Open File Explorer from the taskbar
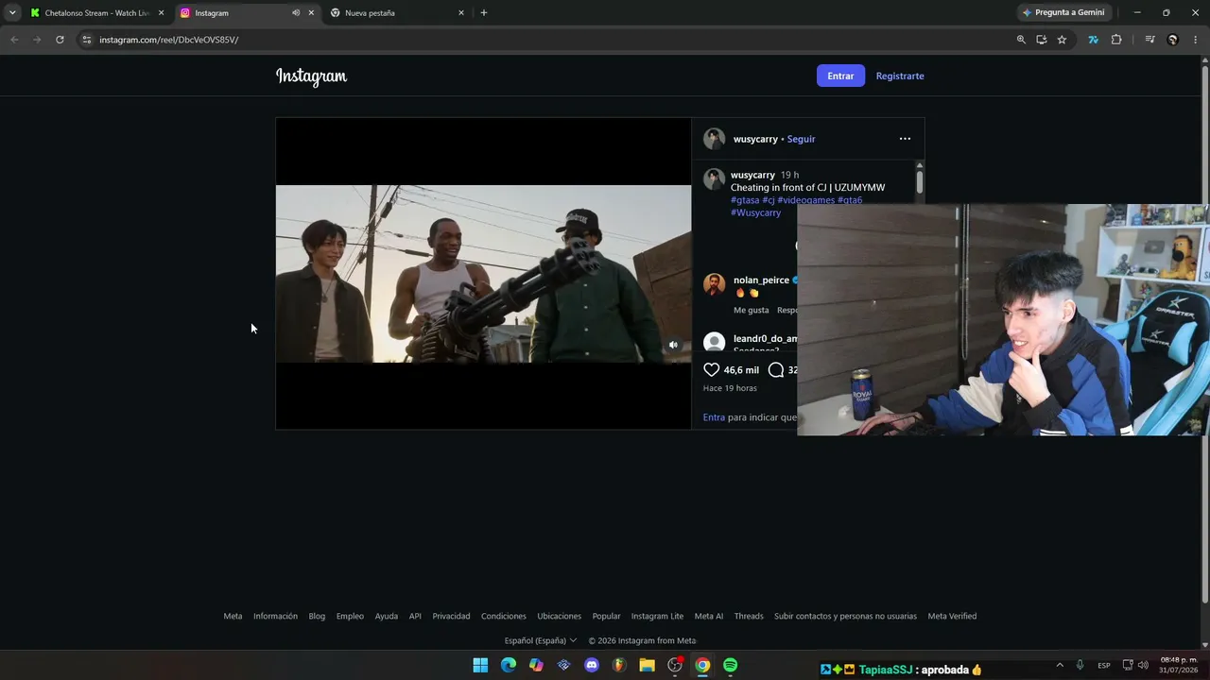Image resolution: width=1210 pixels, height=680 pixels. [648, 665]
